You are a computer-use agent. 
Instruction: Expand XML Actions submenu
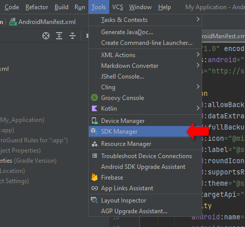point(145,55)
